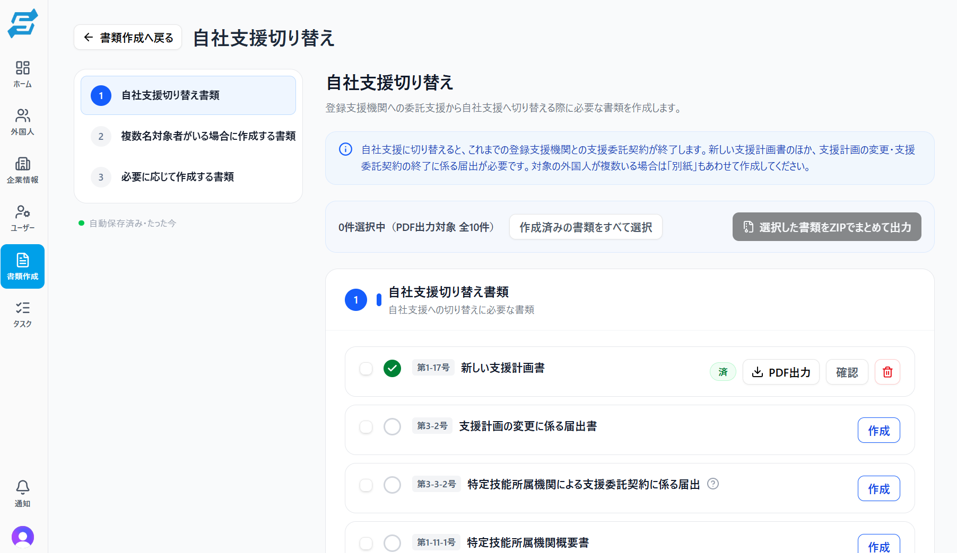Click 作成 for 支援計画の変更に係る届出書
The height and width of the screenshot is (553, 957).
(x=879, y=430)
